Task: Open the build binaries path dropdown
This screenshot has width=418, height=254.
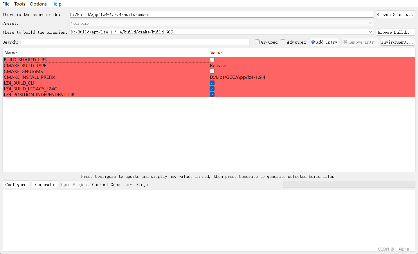Action: pos(371,32)
